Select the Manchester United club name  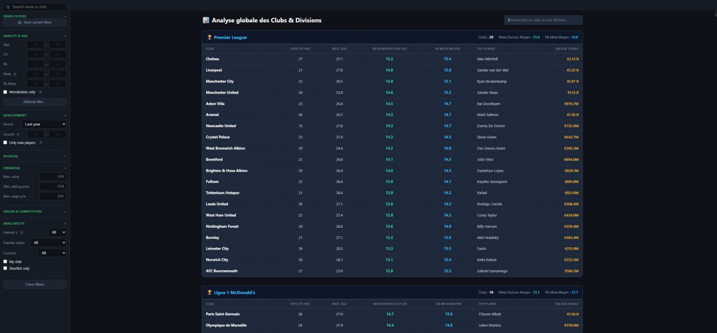coord(222,92)
